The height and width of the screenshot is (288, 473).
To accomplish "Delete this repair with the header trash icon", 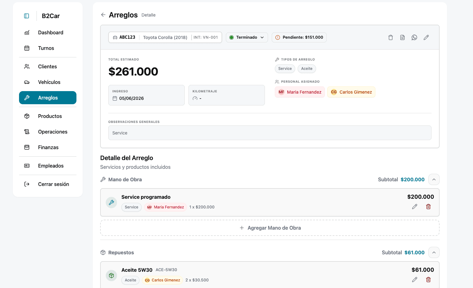I will point(391,37).
